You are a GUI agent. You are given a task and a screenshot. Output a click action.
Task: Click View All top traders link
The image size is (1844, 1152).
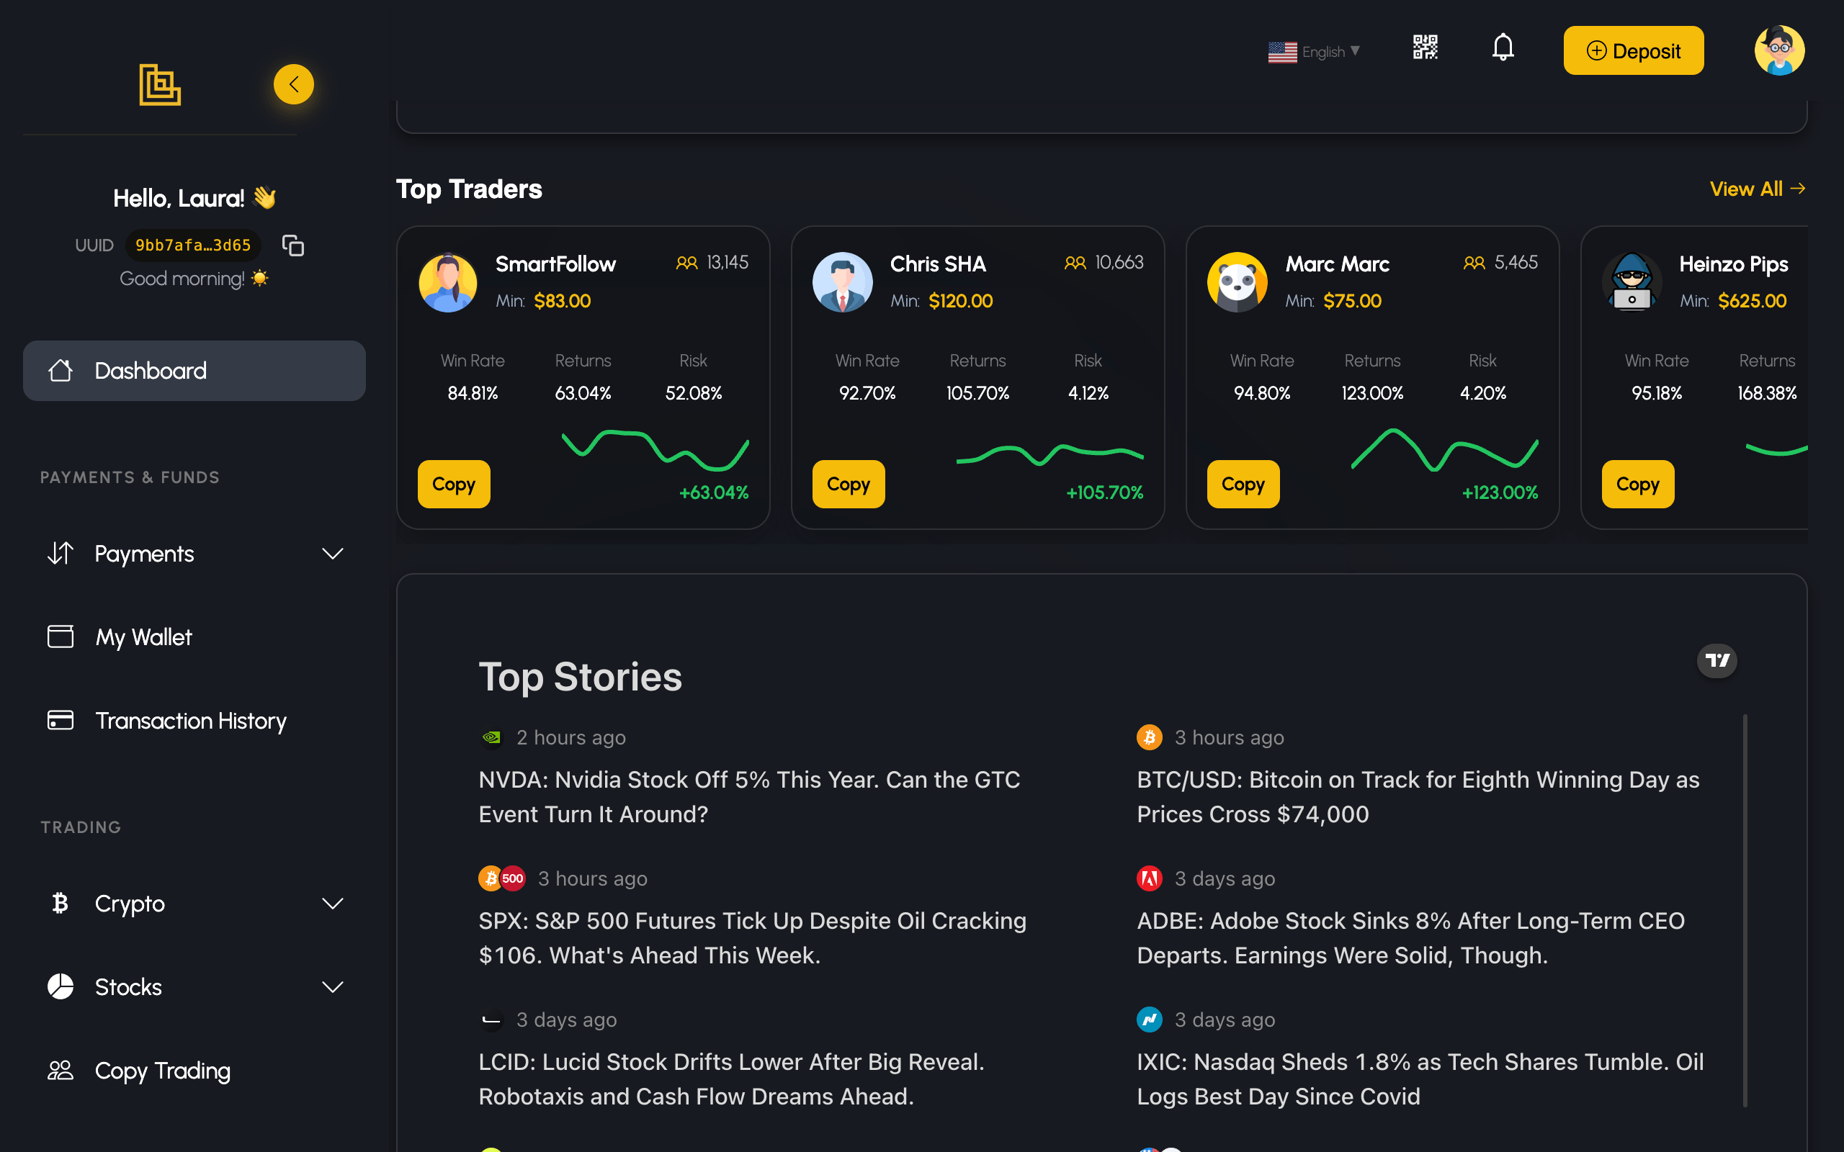pyautogui.click(x=1756, y=189)
